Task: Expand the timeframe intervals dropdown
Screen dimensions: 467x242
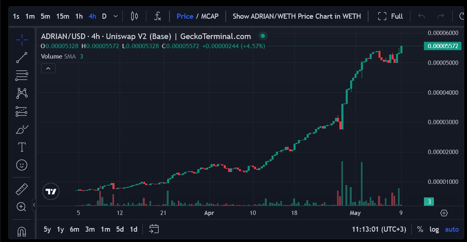Action: coord(116,16)
